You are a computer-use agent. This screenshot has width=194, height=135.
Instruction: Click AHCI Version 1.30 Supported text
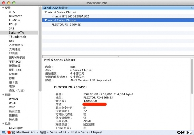[90, 80]
